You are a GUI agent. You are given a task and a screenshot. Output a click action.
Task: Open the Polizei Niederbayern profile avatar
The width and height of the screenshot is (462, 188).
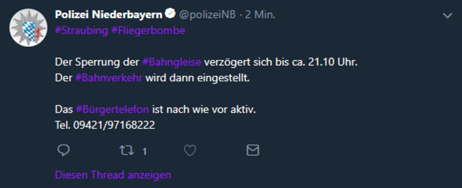(28, 28)
